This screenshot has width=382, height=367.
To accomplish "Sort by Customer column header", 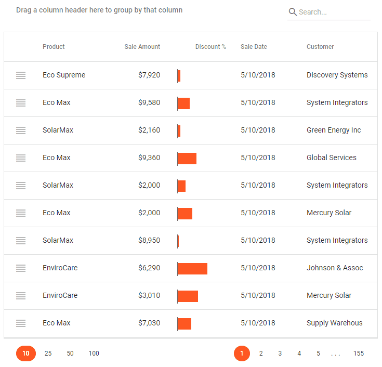I will point(320,47).
